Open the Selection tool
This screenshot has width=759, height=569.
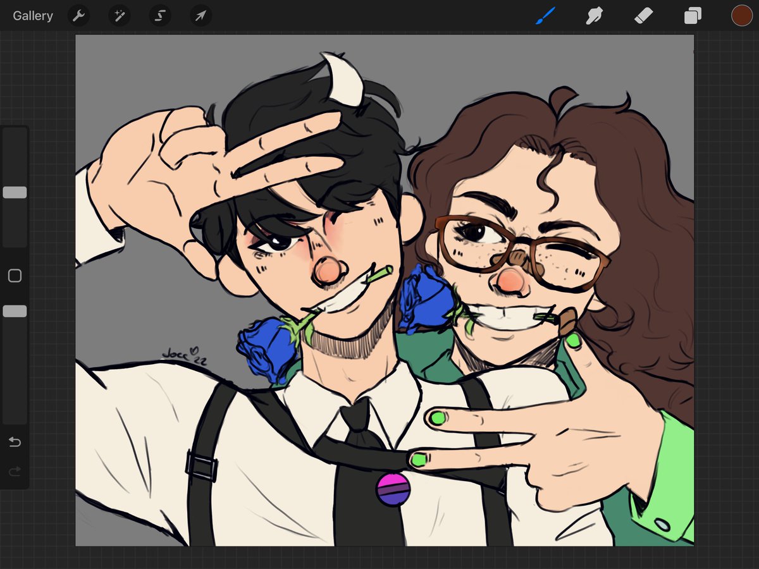coord(160,16)
